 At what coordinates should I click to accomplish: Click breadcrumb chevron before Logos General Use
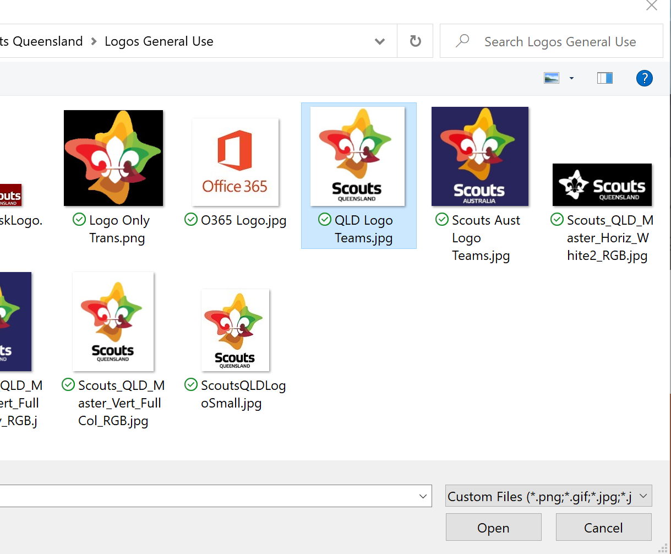tap(94, 41)
